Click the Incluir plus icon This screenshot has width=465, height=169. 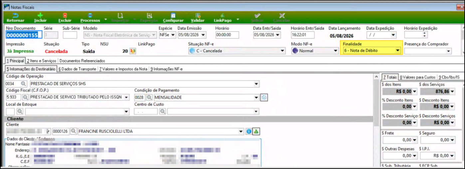coord(40,15)
